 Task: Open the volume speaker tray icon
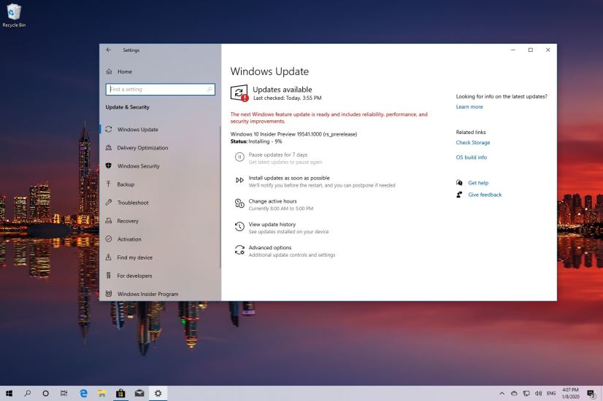click(x=539, y=393)
